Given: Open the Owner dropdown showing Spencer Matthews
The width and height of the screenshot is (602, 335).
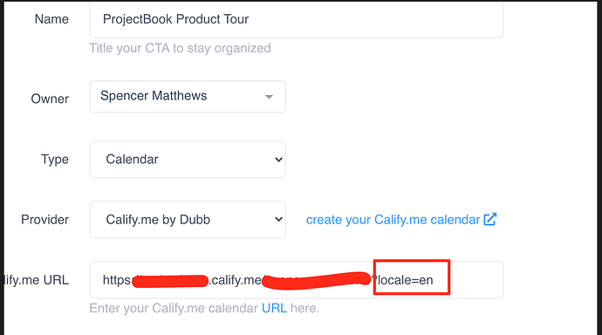Looking at the screenshot, I should [188, 96].
